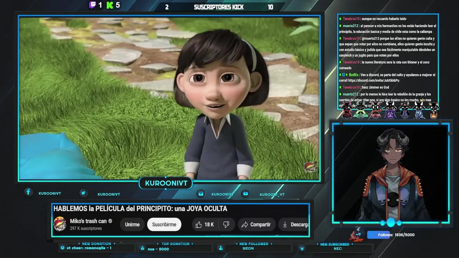Click the New Subscriber crown icon
Screen dimensions: 459x258
pos(302,248)
